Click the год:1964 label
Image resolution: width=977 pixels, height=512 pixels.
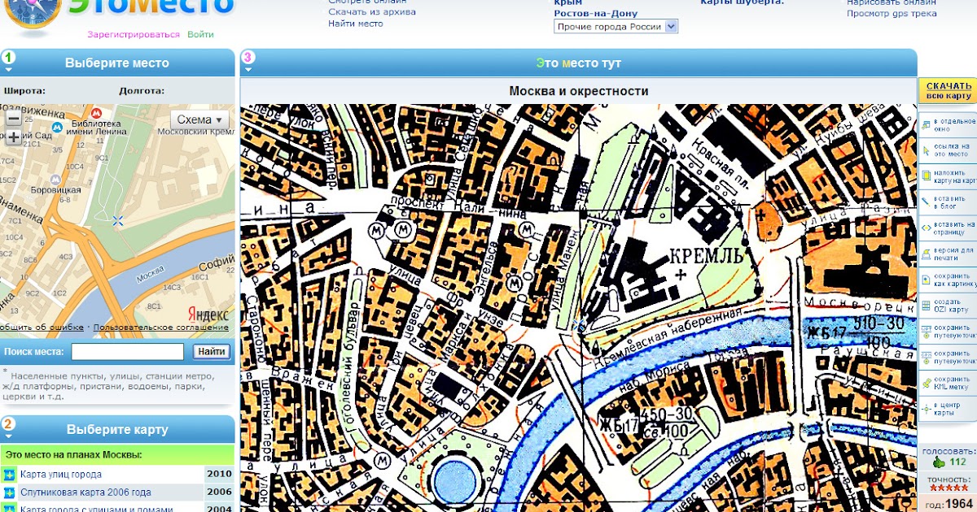click(950, 504)
